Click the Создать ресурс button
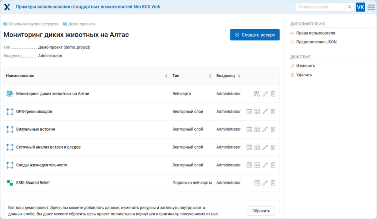This screenshot has width=377, height=219. pos(255,35)
